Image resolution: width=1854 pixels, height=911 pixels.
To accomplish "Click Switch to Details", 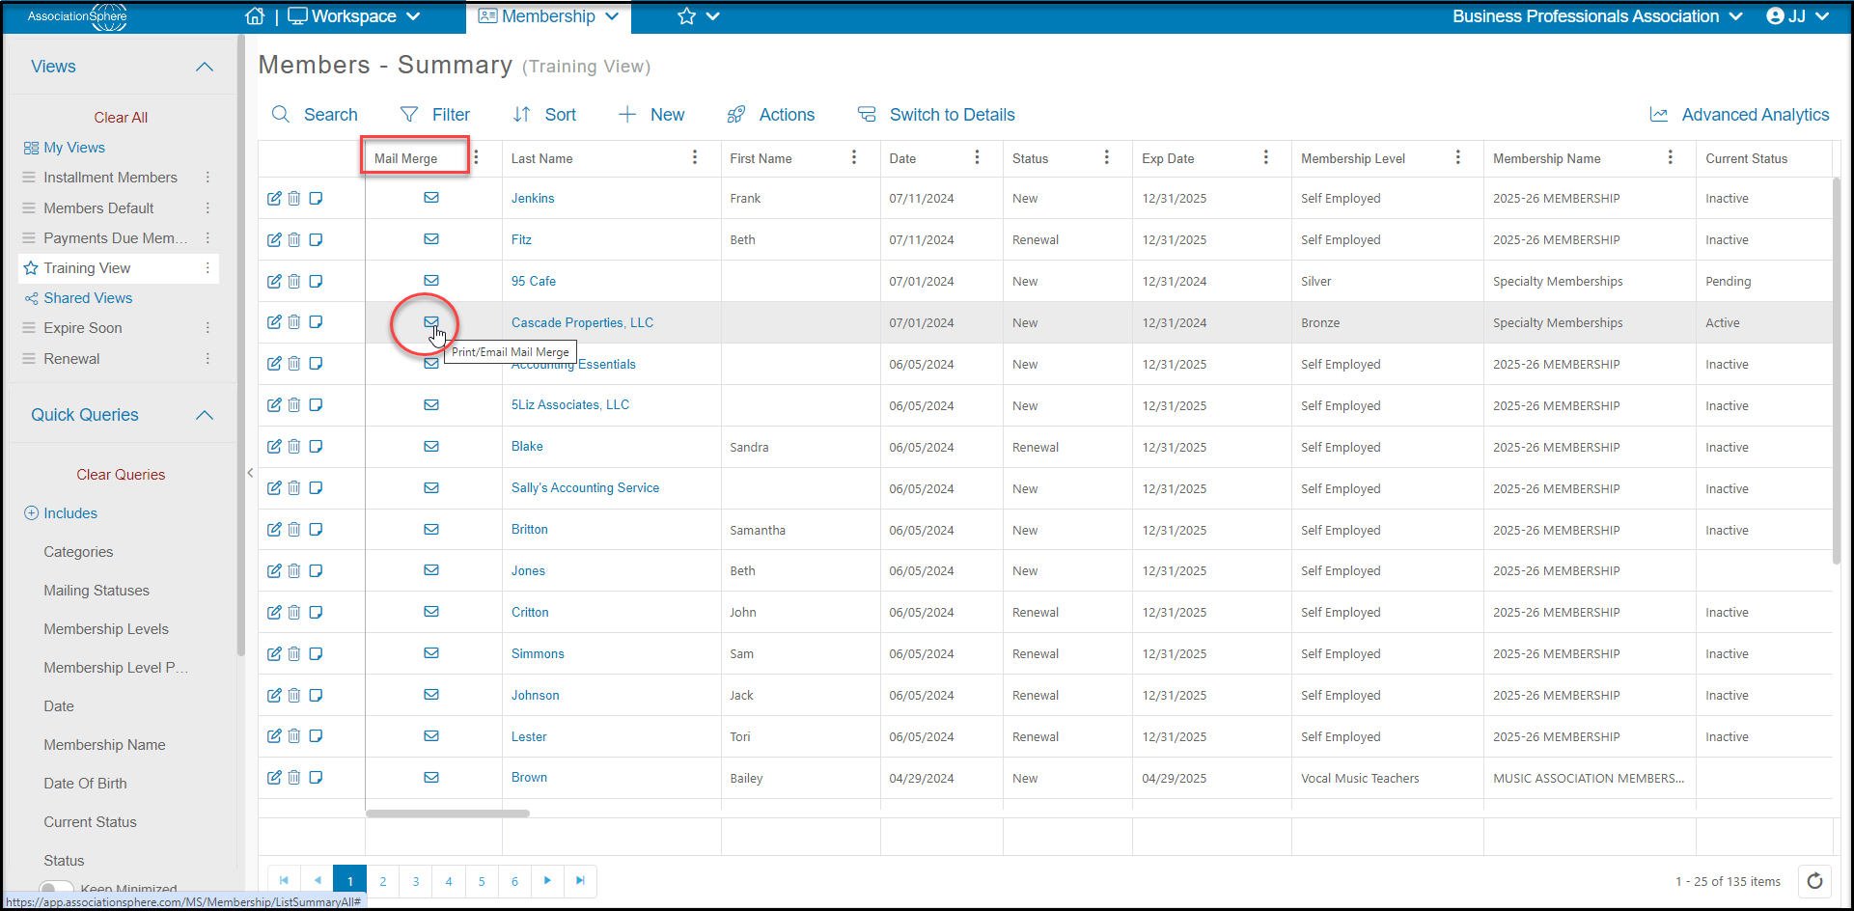I will (x=936, y=114).
